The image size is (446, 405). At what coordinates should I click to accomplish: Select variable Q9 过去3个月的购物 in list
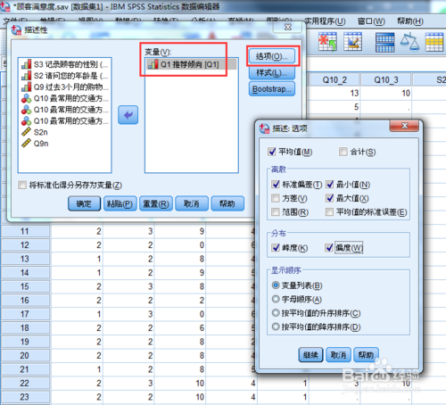point(65,87)
